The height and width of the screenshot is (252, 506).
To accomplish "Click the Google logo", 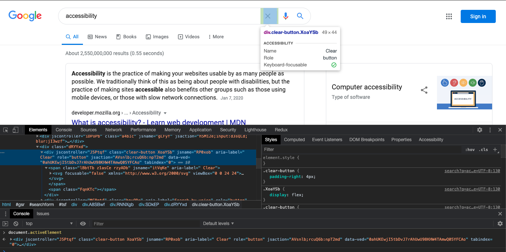I will [x=25, y=16].
